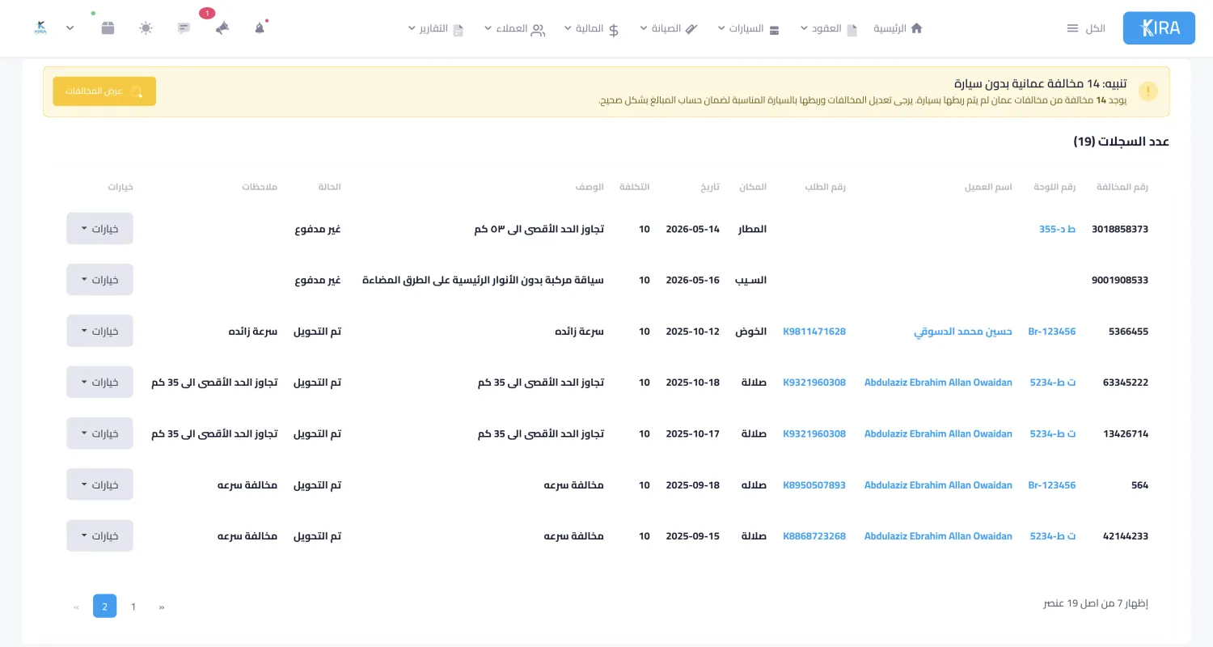Toggle the sun light-mode icon
The height and width of the screenshot is (647, 1213).
click(x=146, y=27)
